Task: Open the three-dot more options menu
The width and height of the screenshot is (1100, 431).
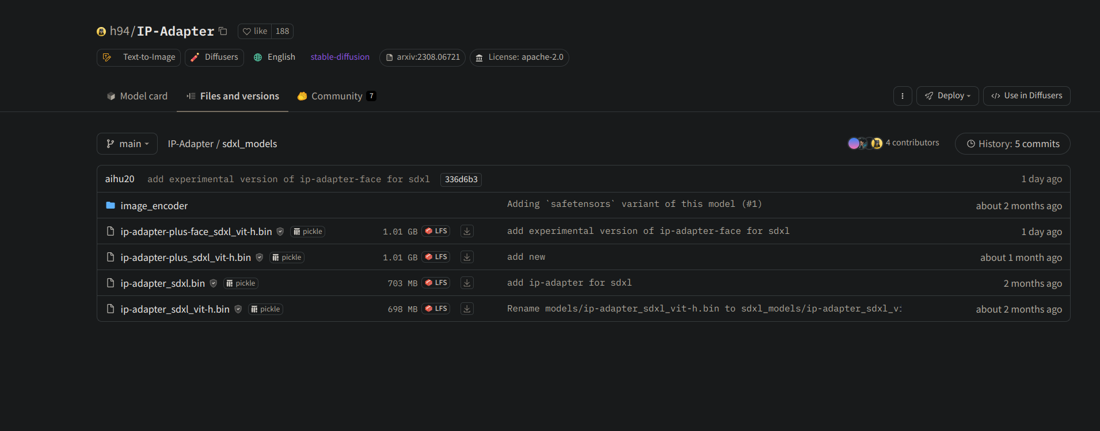Action: [902, 96]
